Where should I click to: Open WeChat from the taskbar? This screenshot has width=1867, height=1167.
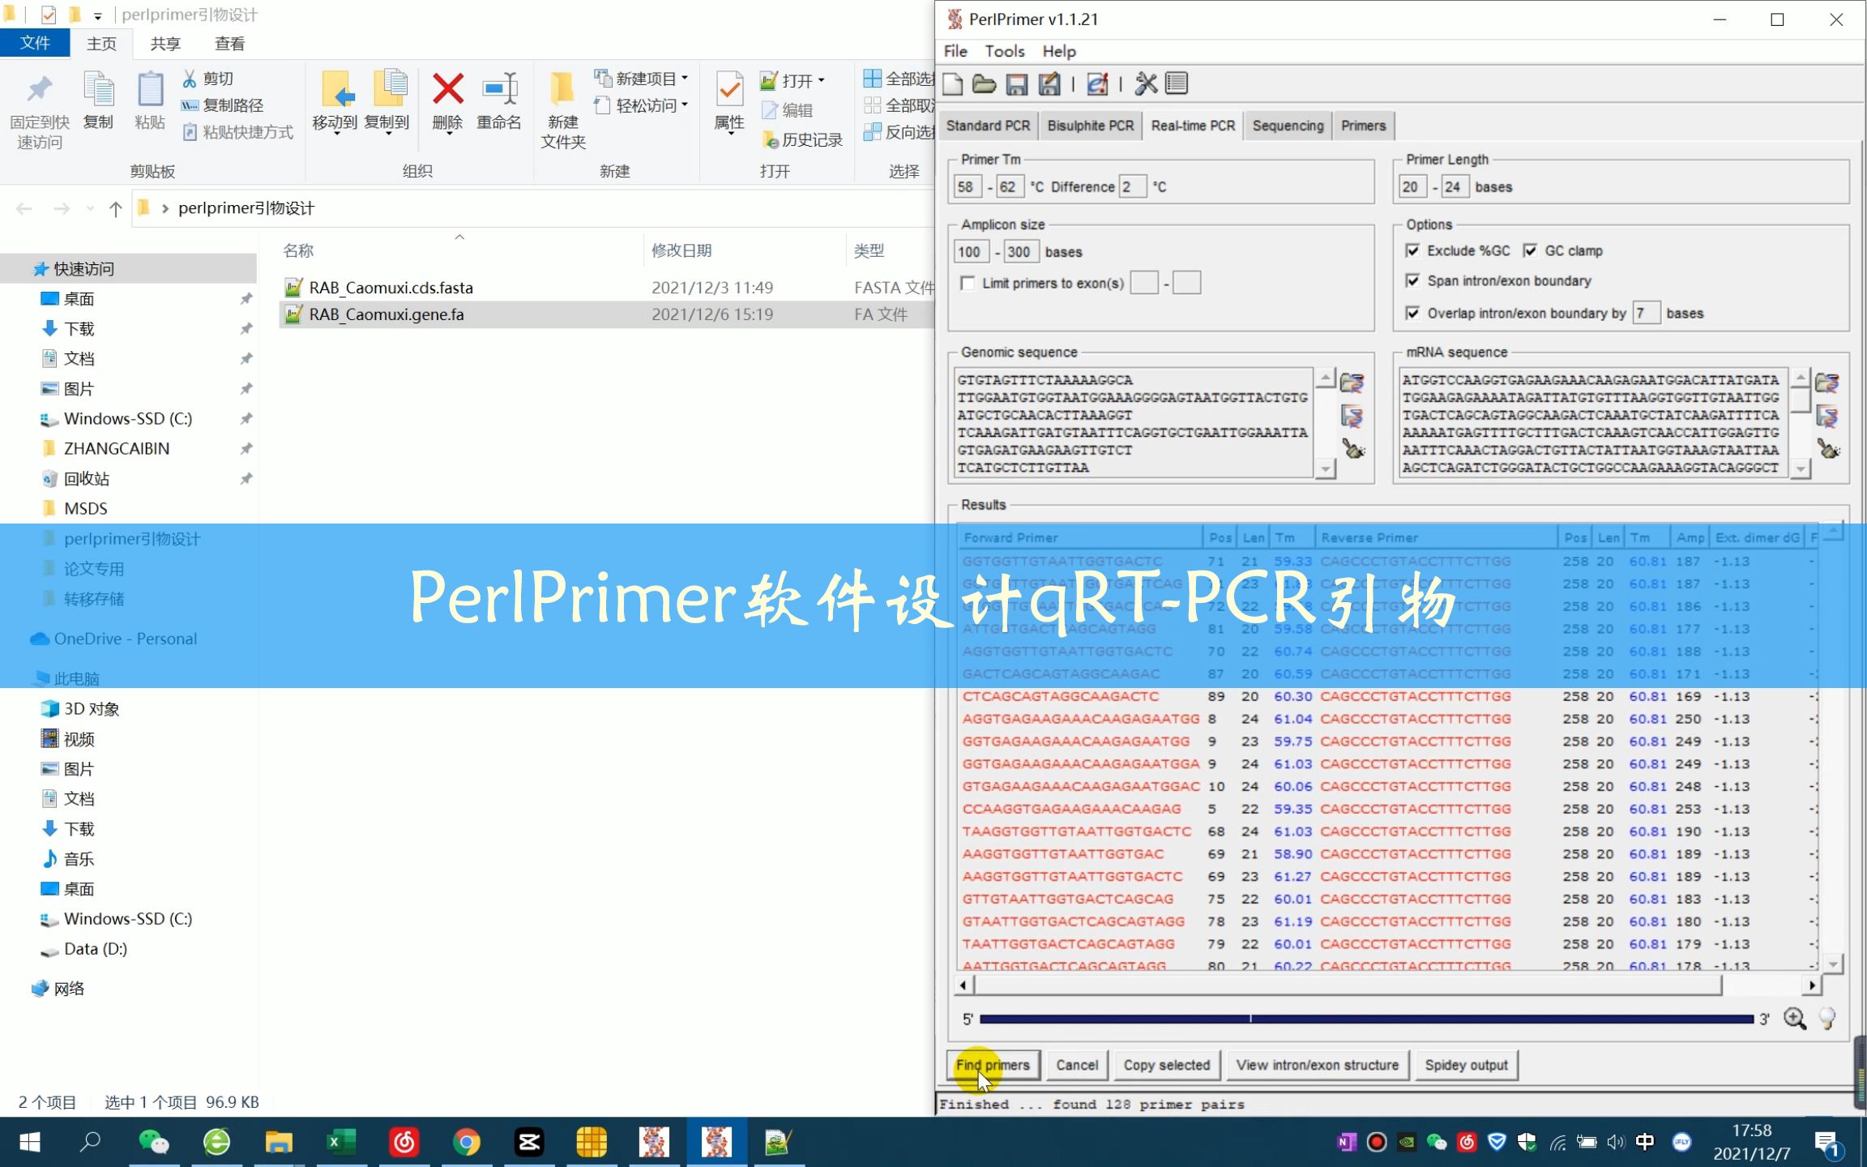pyautogui.click(x=154, y=1143)
